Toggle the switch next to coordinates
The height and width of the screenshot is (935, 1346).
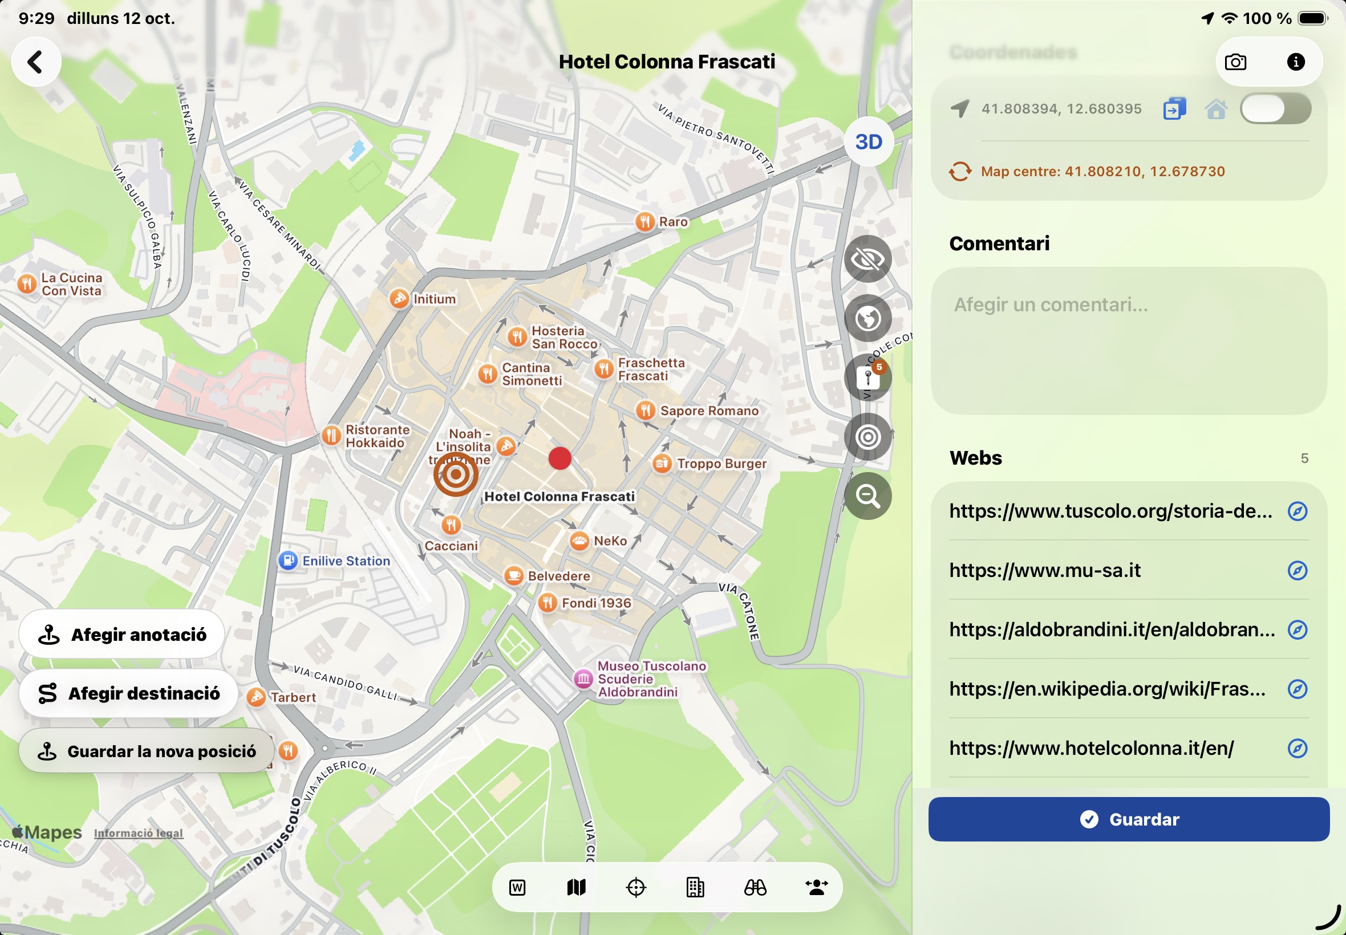(1276, 108)
